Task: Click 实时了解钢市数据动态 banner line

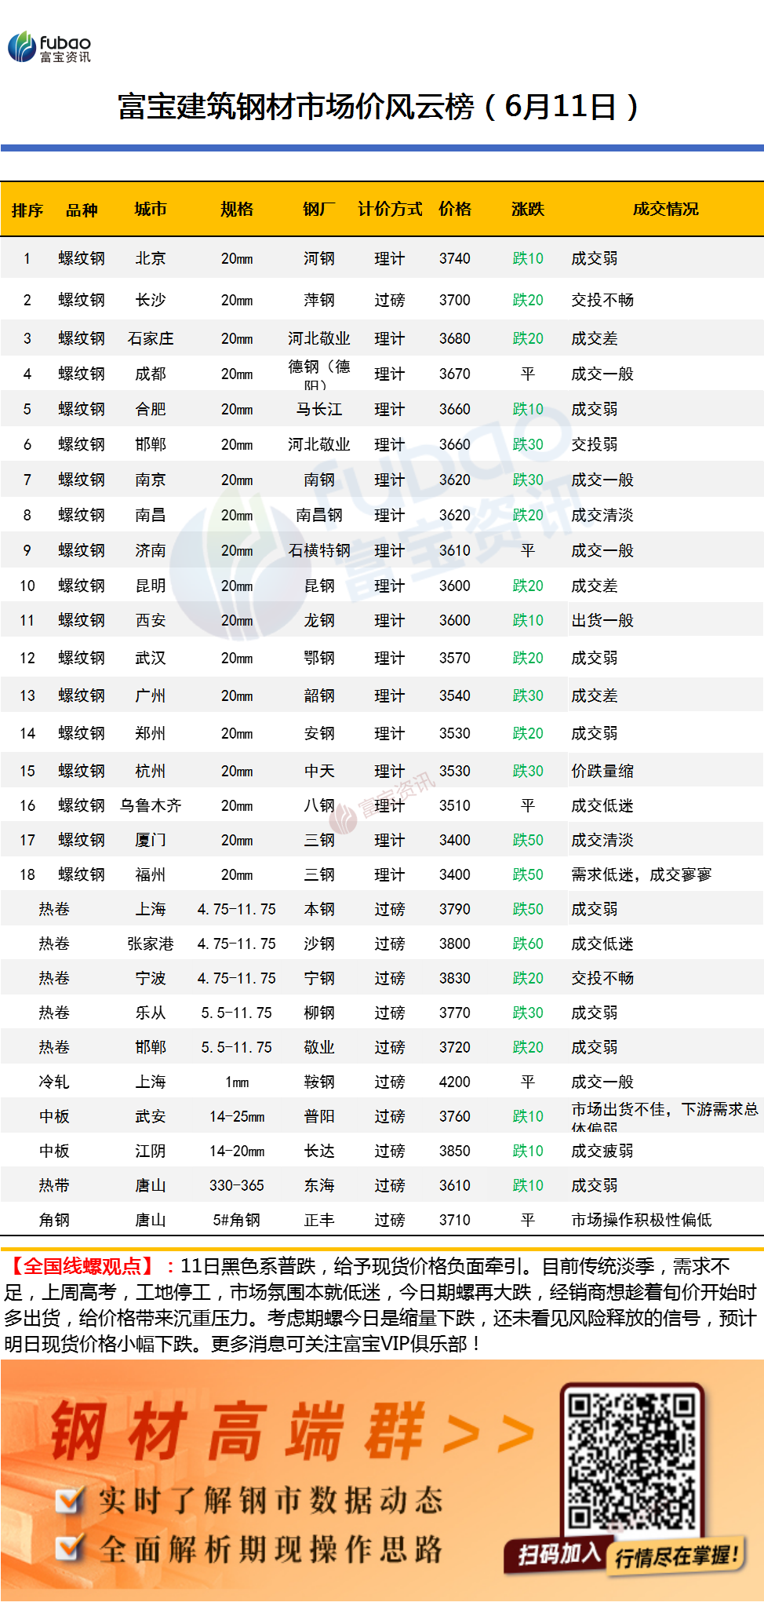Action: pos(271,1500)
